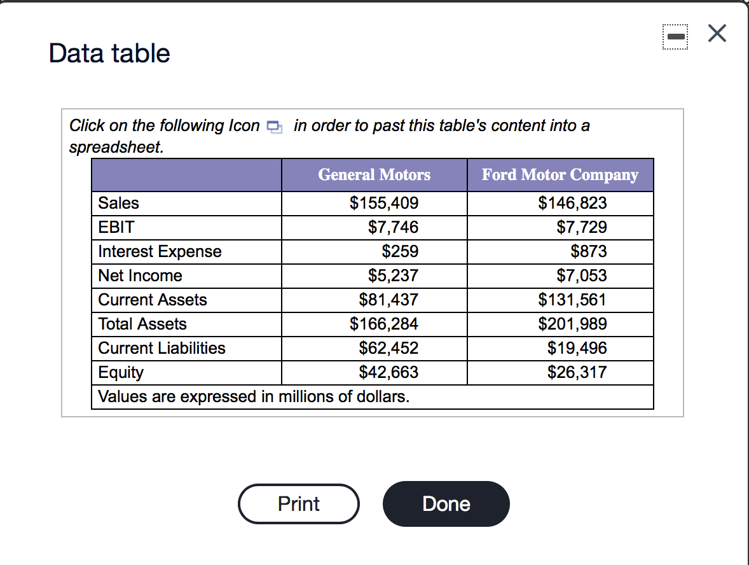The height and width of the screenshot is (565, 749).
Task: Click the EBIT row label
Action: point(116,227)
